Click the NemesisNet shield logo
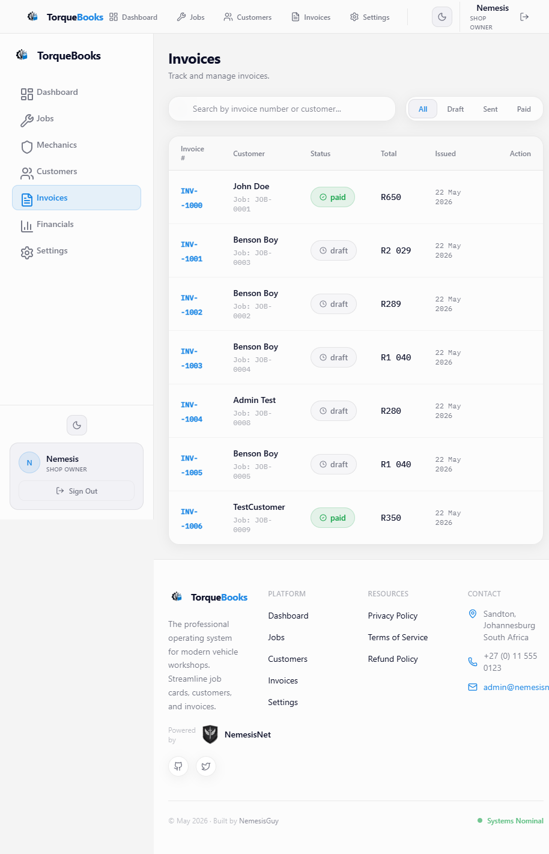Viewport: 549px width, 854px height. click(210, 734)
